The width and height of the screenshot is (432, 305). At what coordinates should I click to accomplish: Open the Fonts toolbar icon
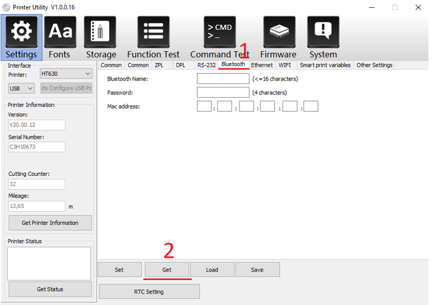point(59,32)
